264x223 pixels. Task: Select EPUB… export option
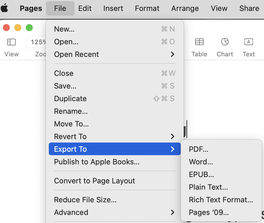(x=201, y=174)
